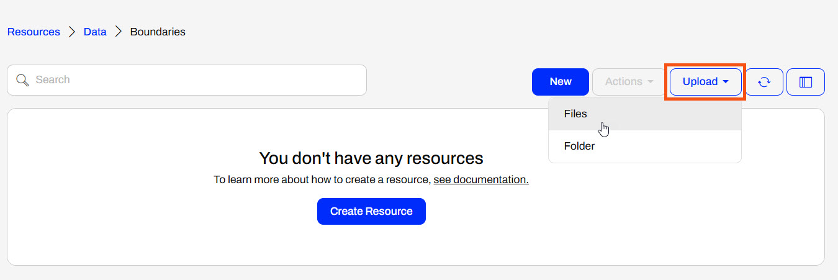
Task: Click the caret arrow on Actions
Action: [x=651, y=82]
